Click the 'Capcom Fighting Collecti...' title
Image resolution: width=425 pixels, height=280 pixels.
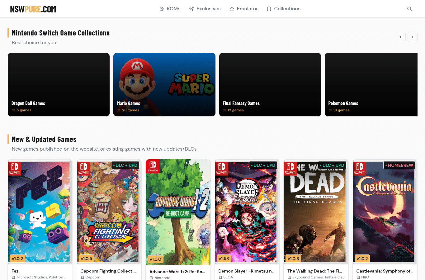coord(108,271)
